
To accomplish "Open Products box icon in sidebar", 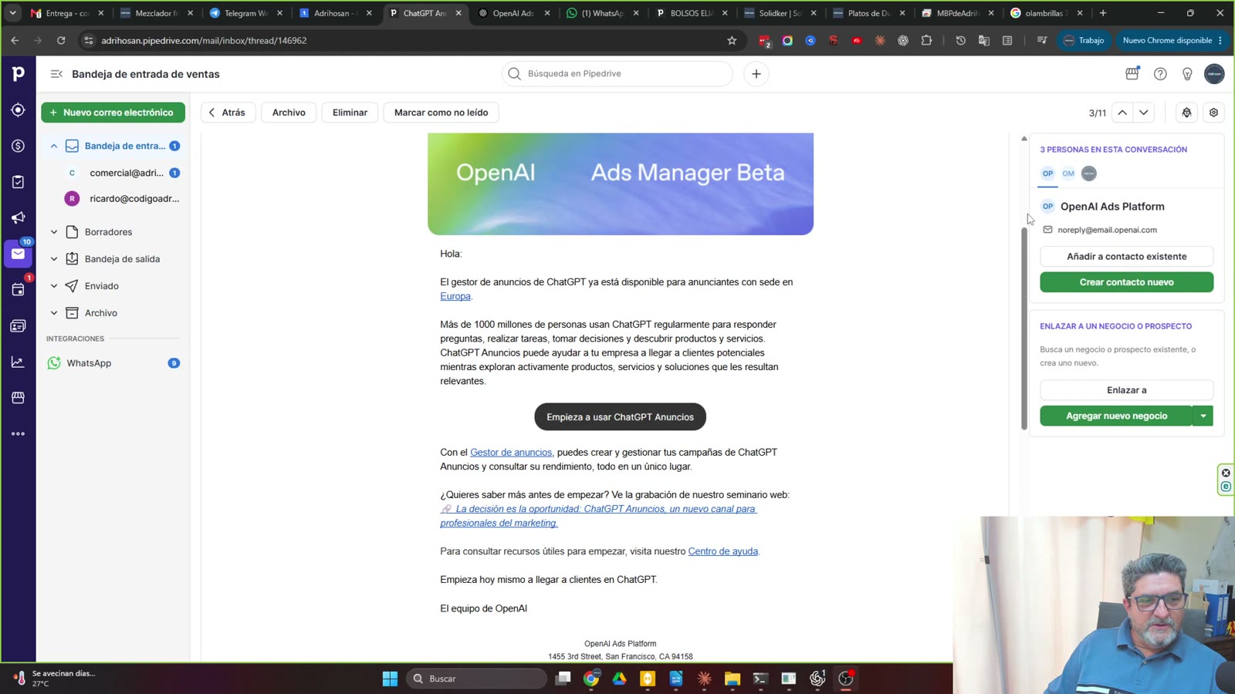I will point(18,397).
